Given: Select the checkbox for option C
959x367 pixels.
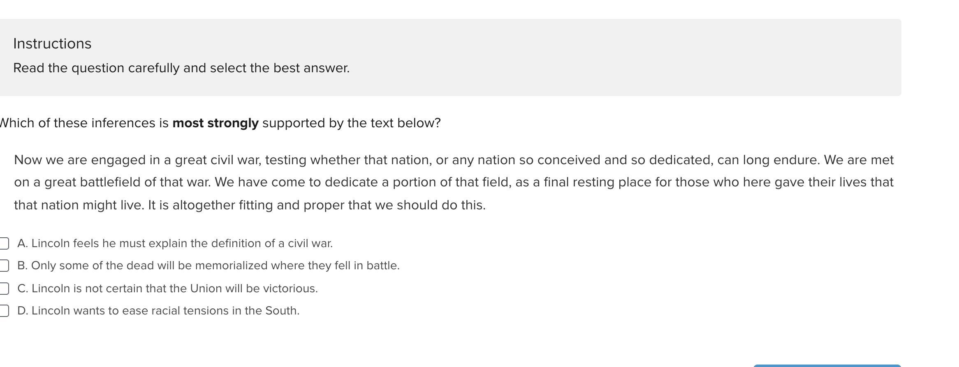Looking at the screenshot, I should 4,289.
